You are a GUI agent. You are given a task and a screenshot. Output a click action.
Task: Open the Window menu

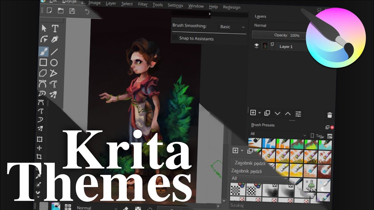(196, 6)
